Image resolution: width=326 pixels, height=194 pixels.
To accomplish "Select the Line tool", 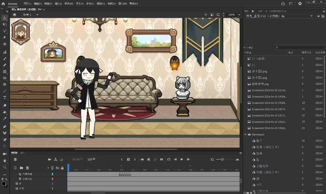I will tap(4, 91).
